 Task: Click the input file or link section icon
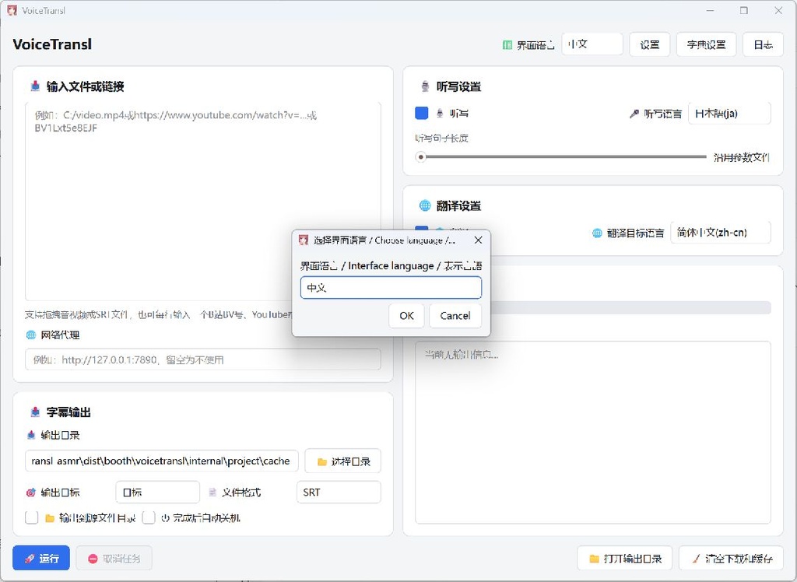tap(35, 86)
